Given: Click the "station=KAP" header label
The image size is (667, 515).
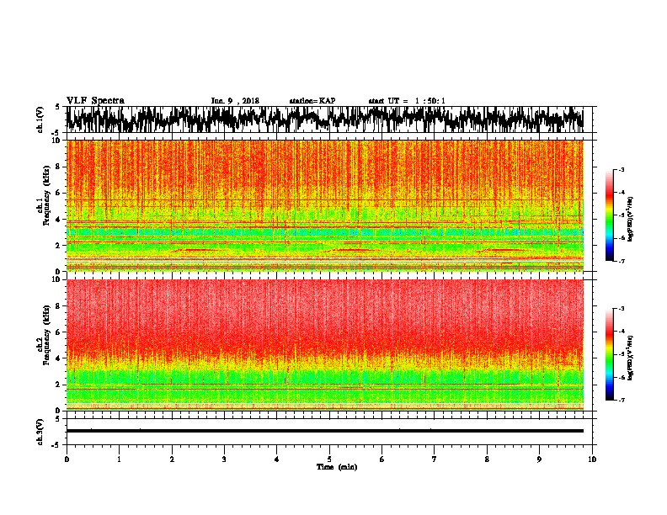Looking at the screenshot, I should [312, 101].
